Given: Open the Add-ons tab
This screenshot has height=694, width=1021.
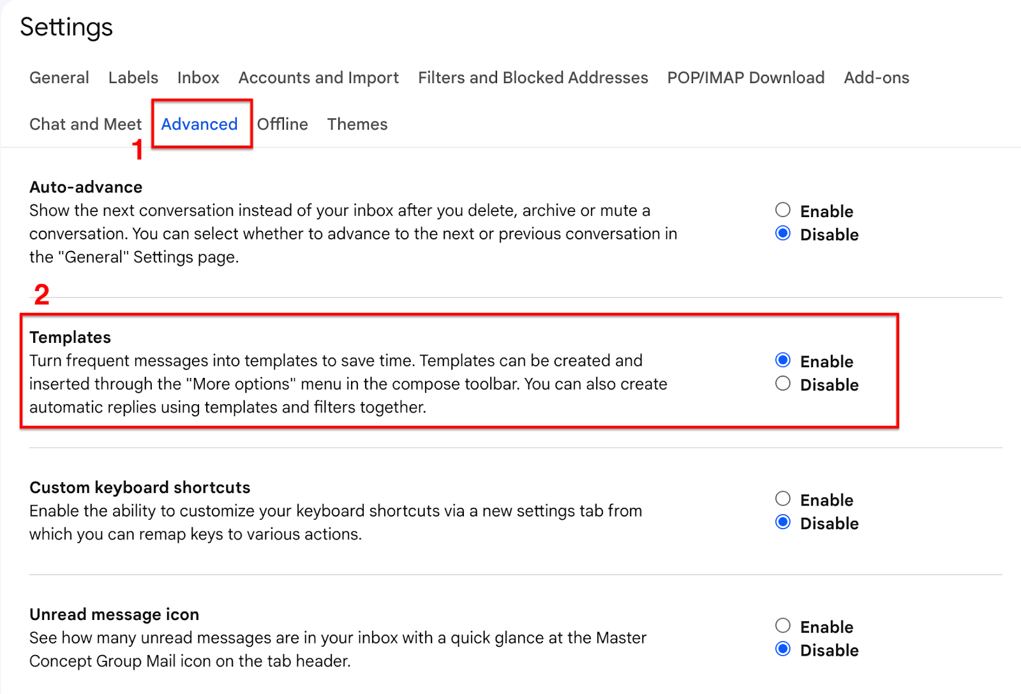Looking at the screenshot, I should pos(877,78).
